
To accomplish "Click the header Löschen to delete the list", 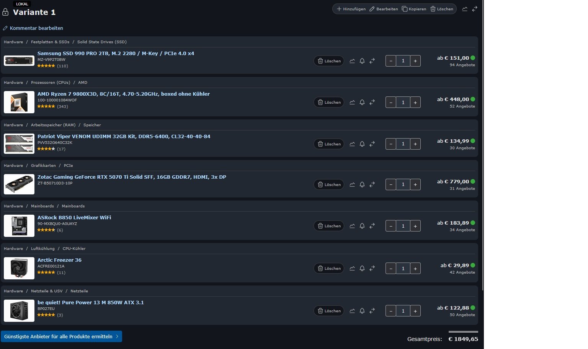I will point(442,9).
